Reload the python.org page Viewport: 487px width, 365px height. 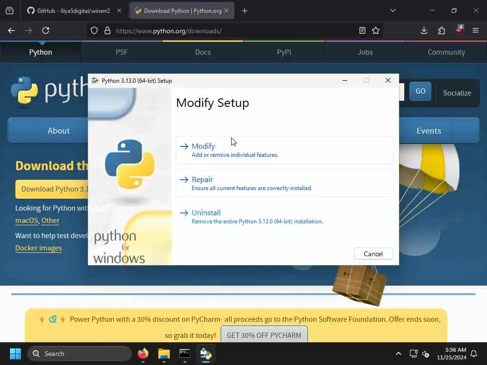tap(46, 30)
